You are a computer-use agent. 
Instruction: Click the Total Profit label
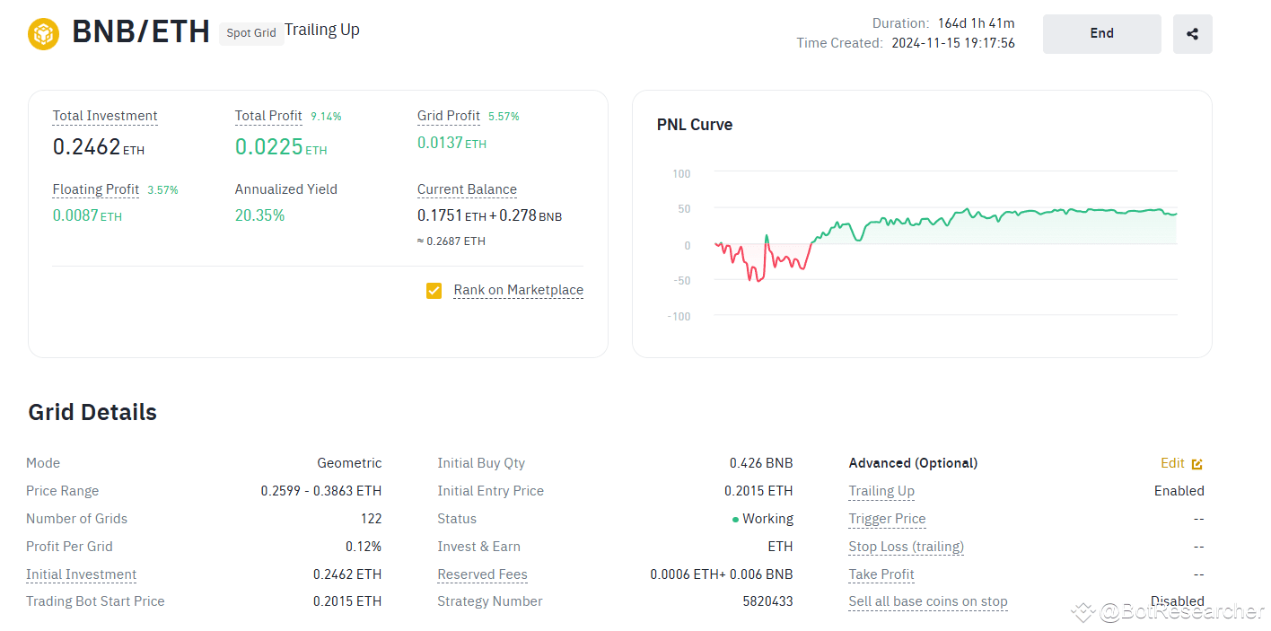(268, 116)
